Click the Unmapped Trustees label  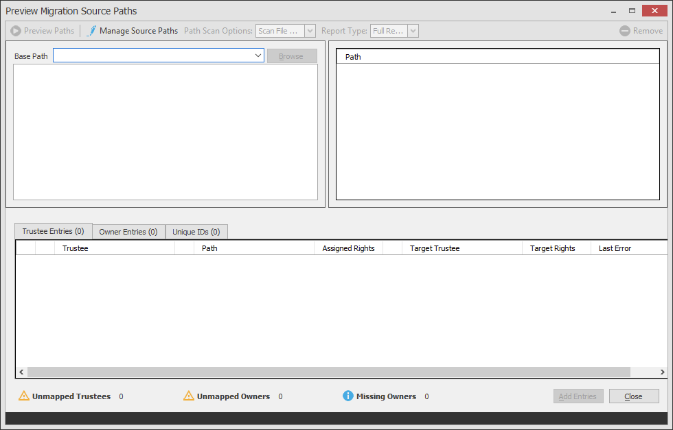click(71, 396)
